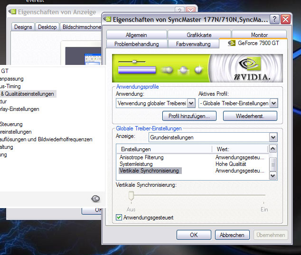Click the Wiederherst. button
Viewport: 301px width, 255px height.
(250, 116)
